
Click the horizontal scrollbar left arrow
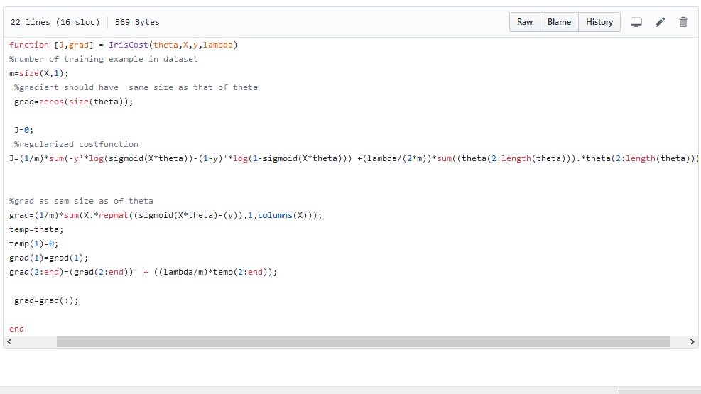coord(9,341)
